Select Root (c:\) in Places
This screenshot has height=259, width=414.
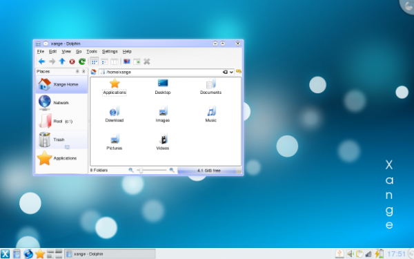[61, 122]
